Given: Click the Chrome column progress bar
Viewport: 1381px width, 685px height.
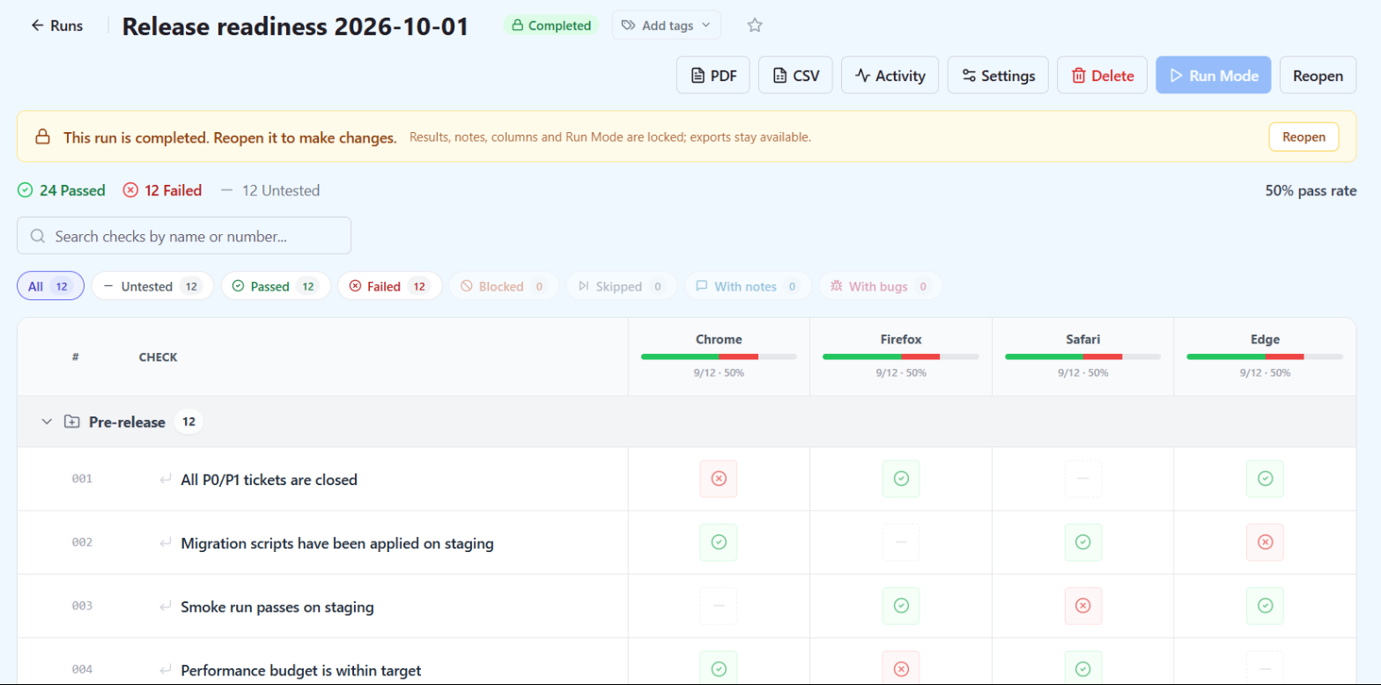Looking at the screenshot, I should point(719,357).
